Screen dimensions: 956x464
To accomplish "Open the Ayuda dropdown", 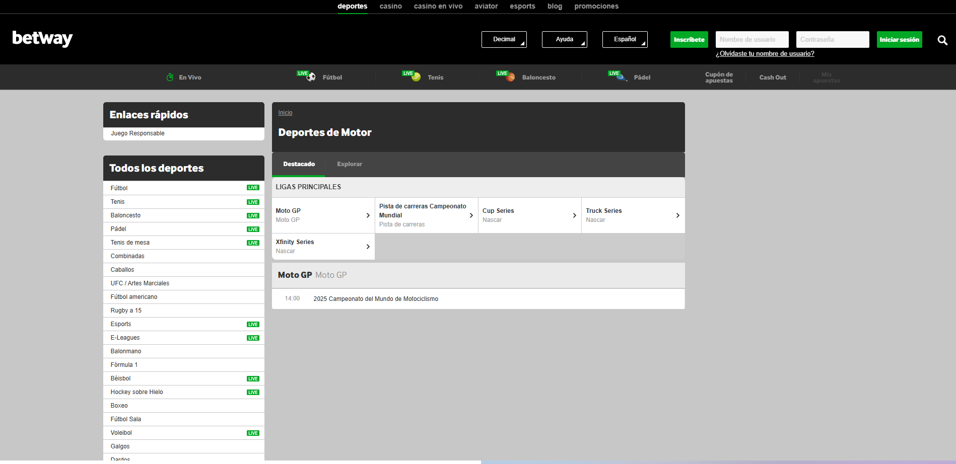I will (x=565, y=39).
